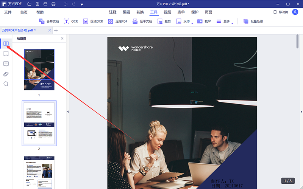Close the 万兴PDF产品介绍.pdf document tab
The width and height of the screenshot is (303, 189).
coord(50,31)
